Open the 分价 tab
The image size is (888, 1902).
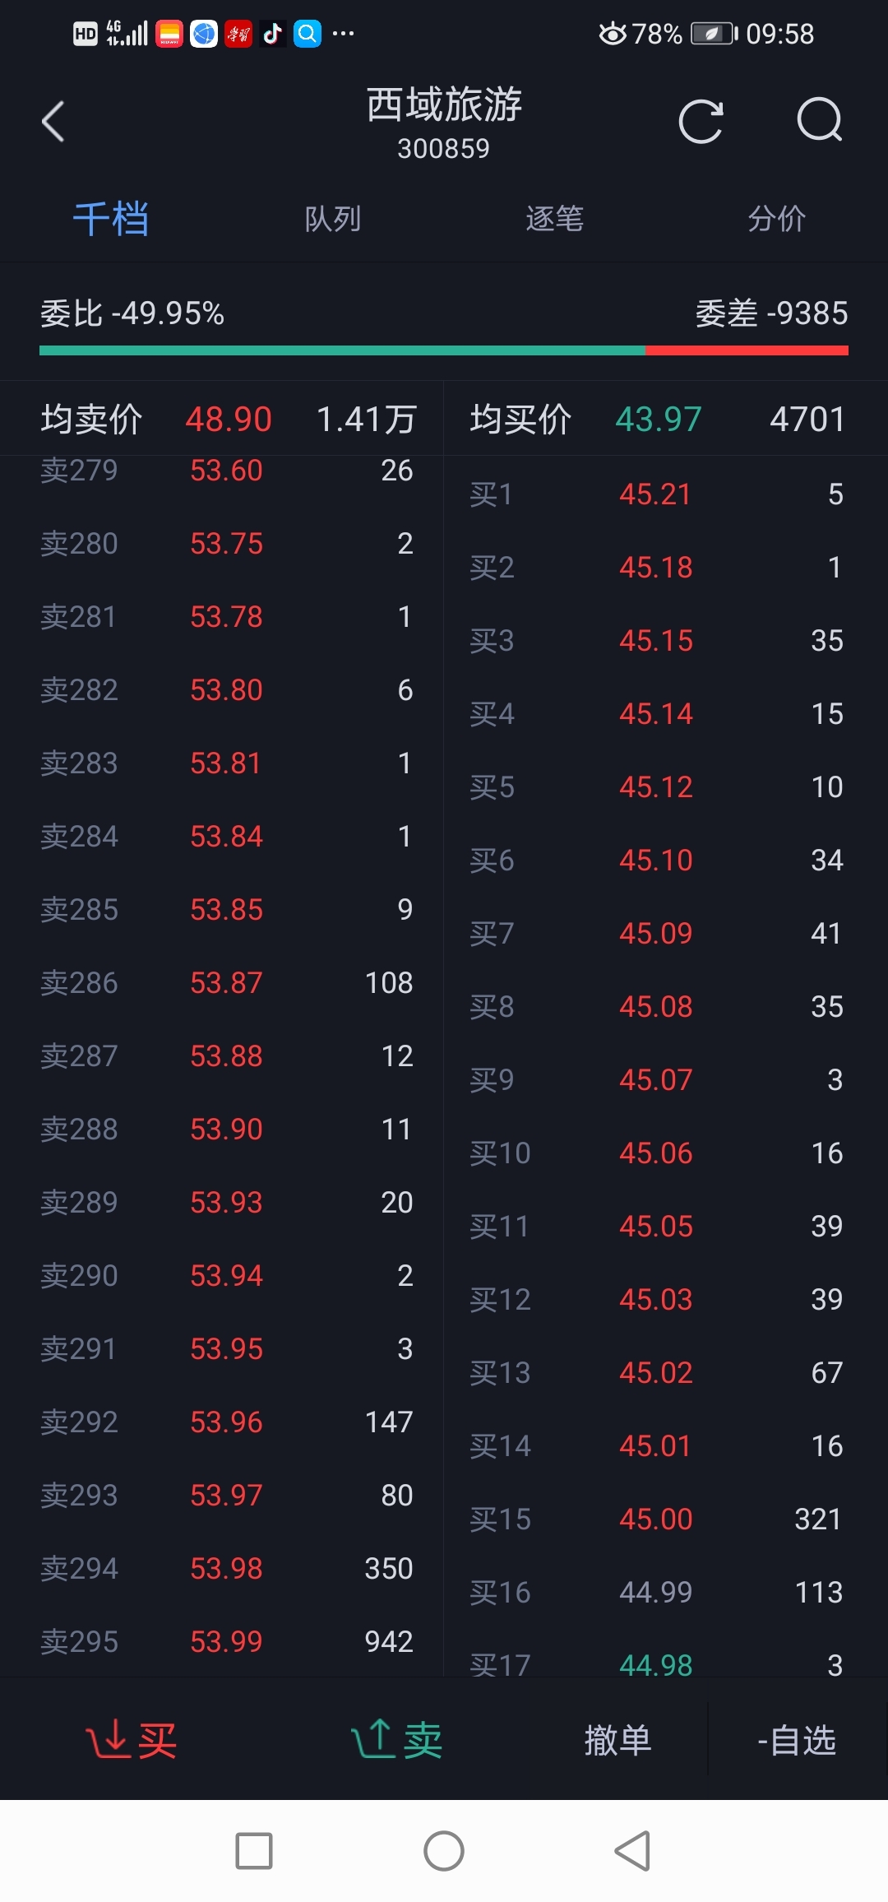(x=777, y=219)
